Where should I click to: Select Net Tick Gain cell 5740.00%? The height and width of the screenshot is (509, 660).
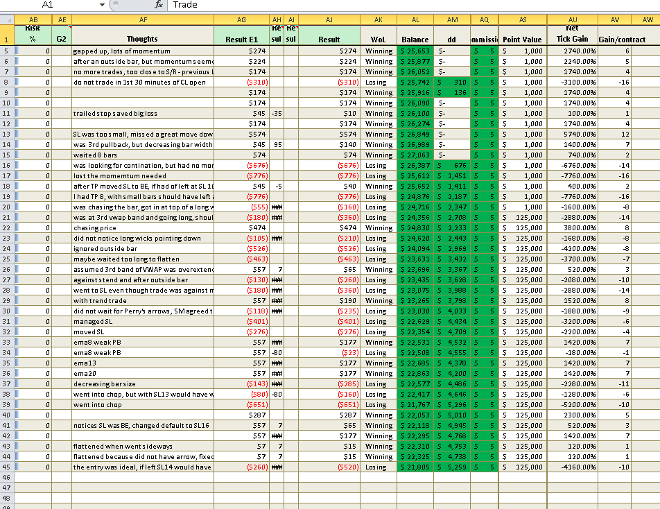pos(572,134)
